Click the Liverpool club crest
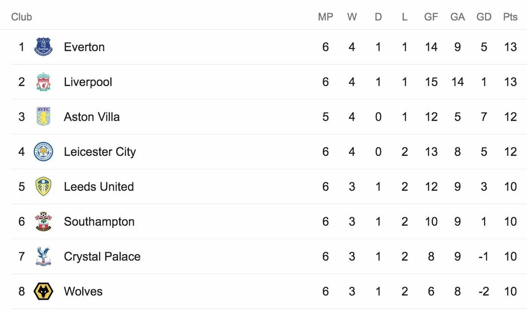 tap(43, 82)
